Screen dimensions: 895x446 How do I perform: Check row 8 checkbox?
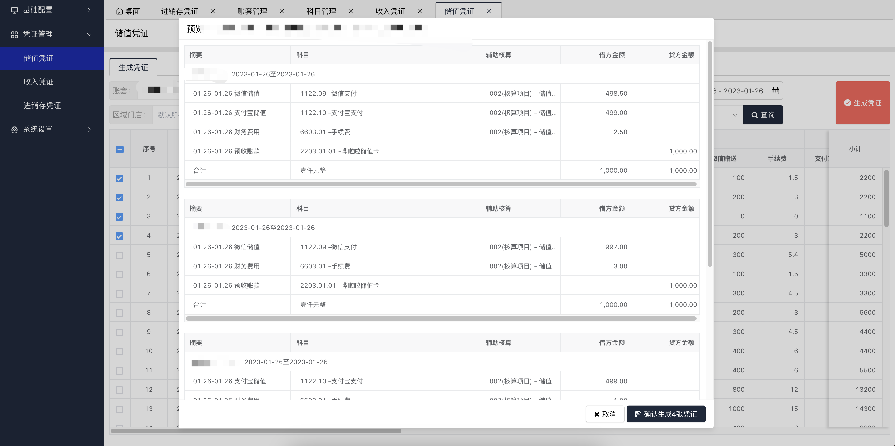[x=119, y=313]
